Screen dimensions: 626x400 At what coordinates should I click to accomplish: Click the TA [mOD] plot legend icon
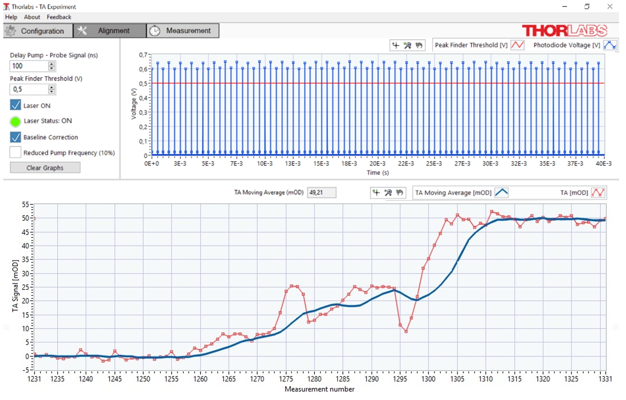point(598,193)
